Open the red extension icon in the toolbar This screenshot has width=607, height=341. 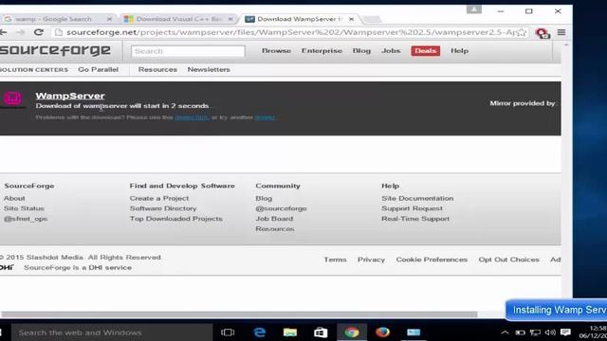point(543,33)
